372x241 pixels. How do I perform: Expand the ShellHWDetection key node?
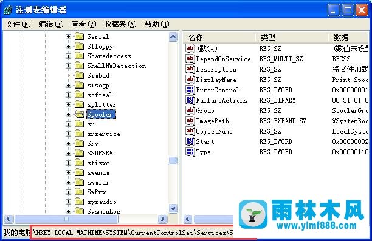[x=68, y=66]
